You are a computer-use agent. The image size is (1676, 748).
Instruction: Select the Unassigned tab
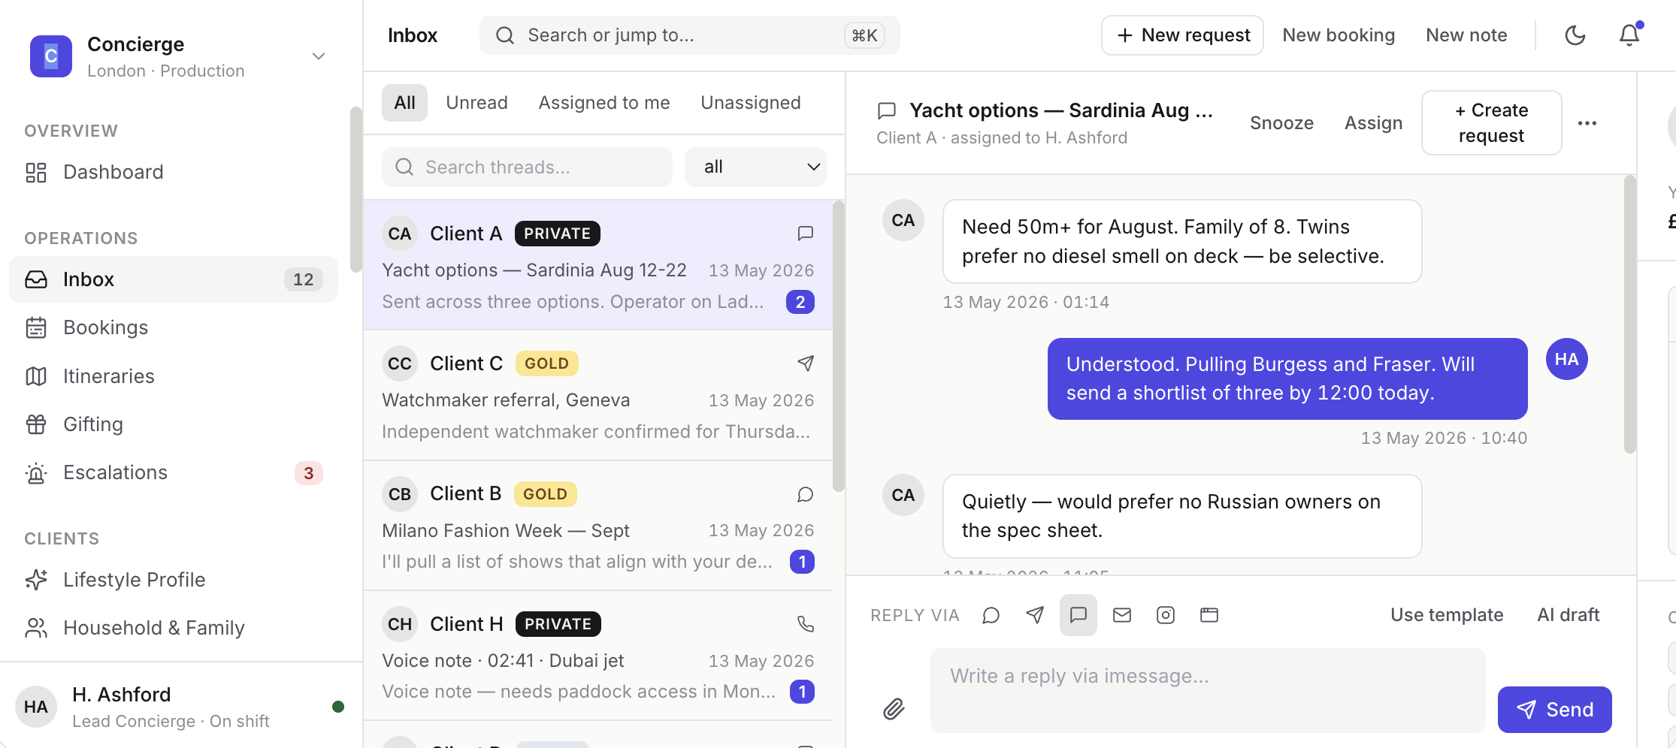pyautogui.click(x=751, y=103)
